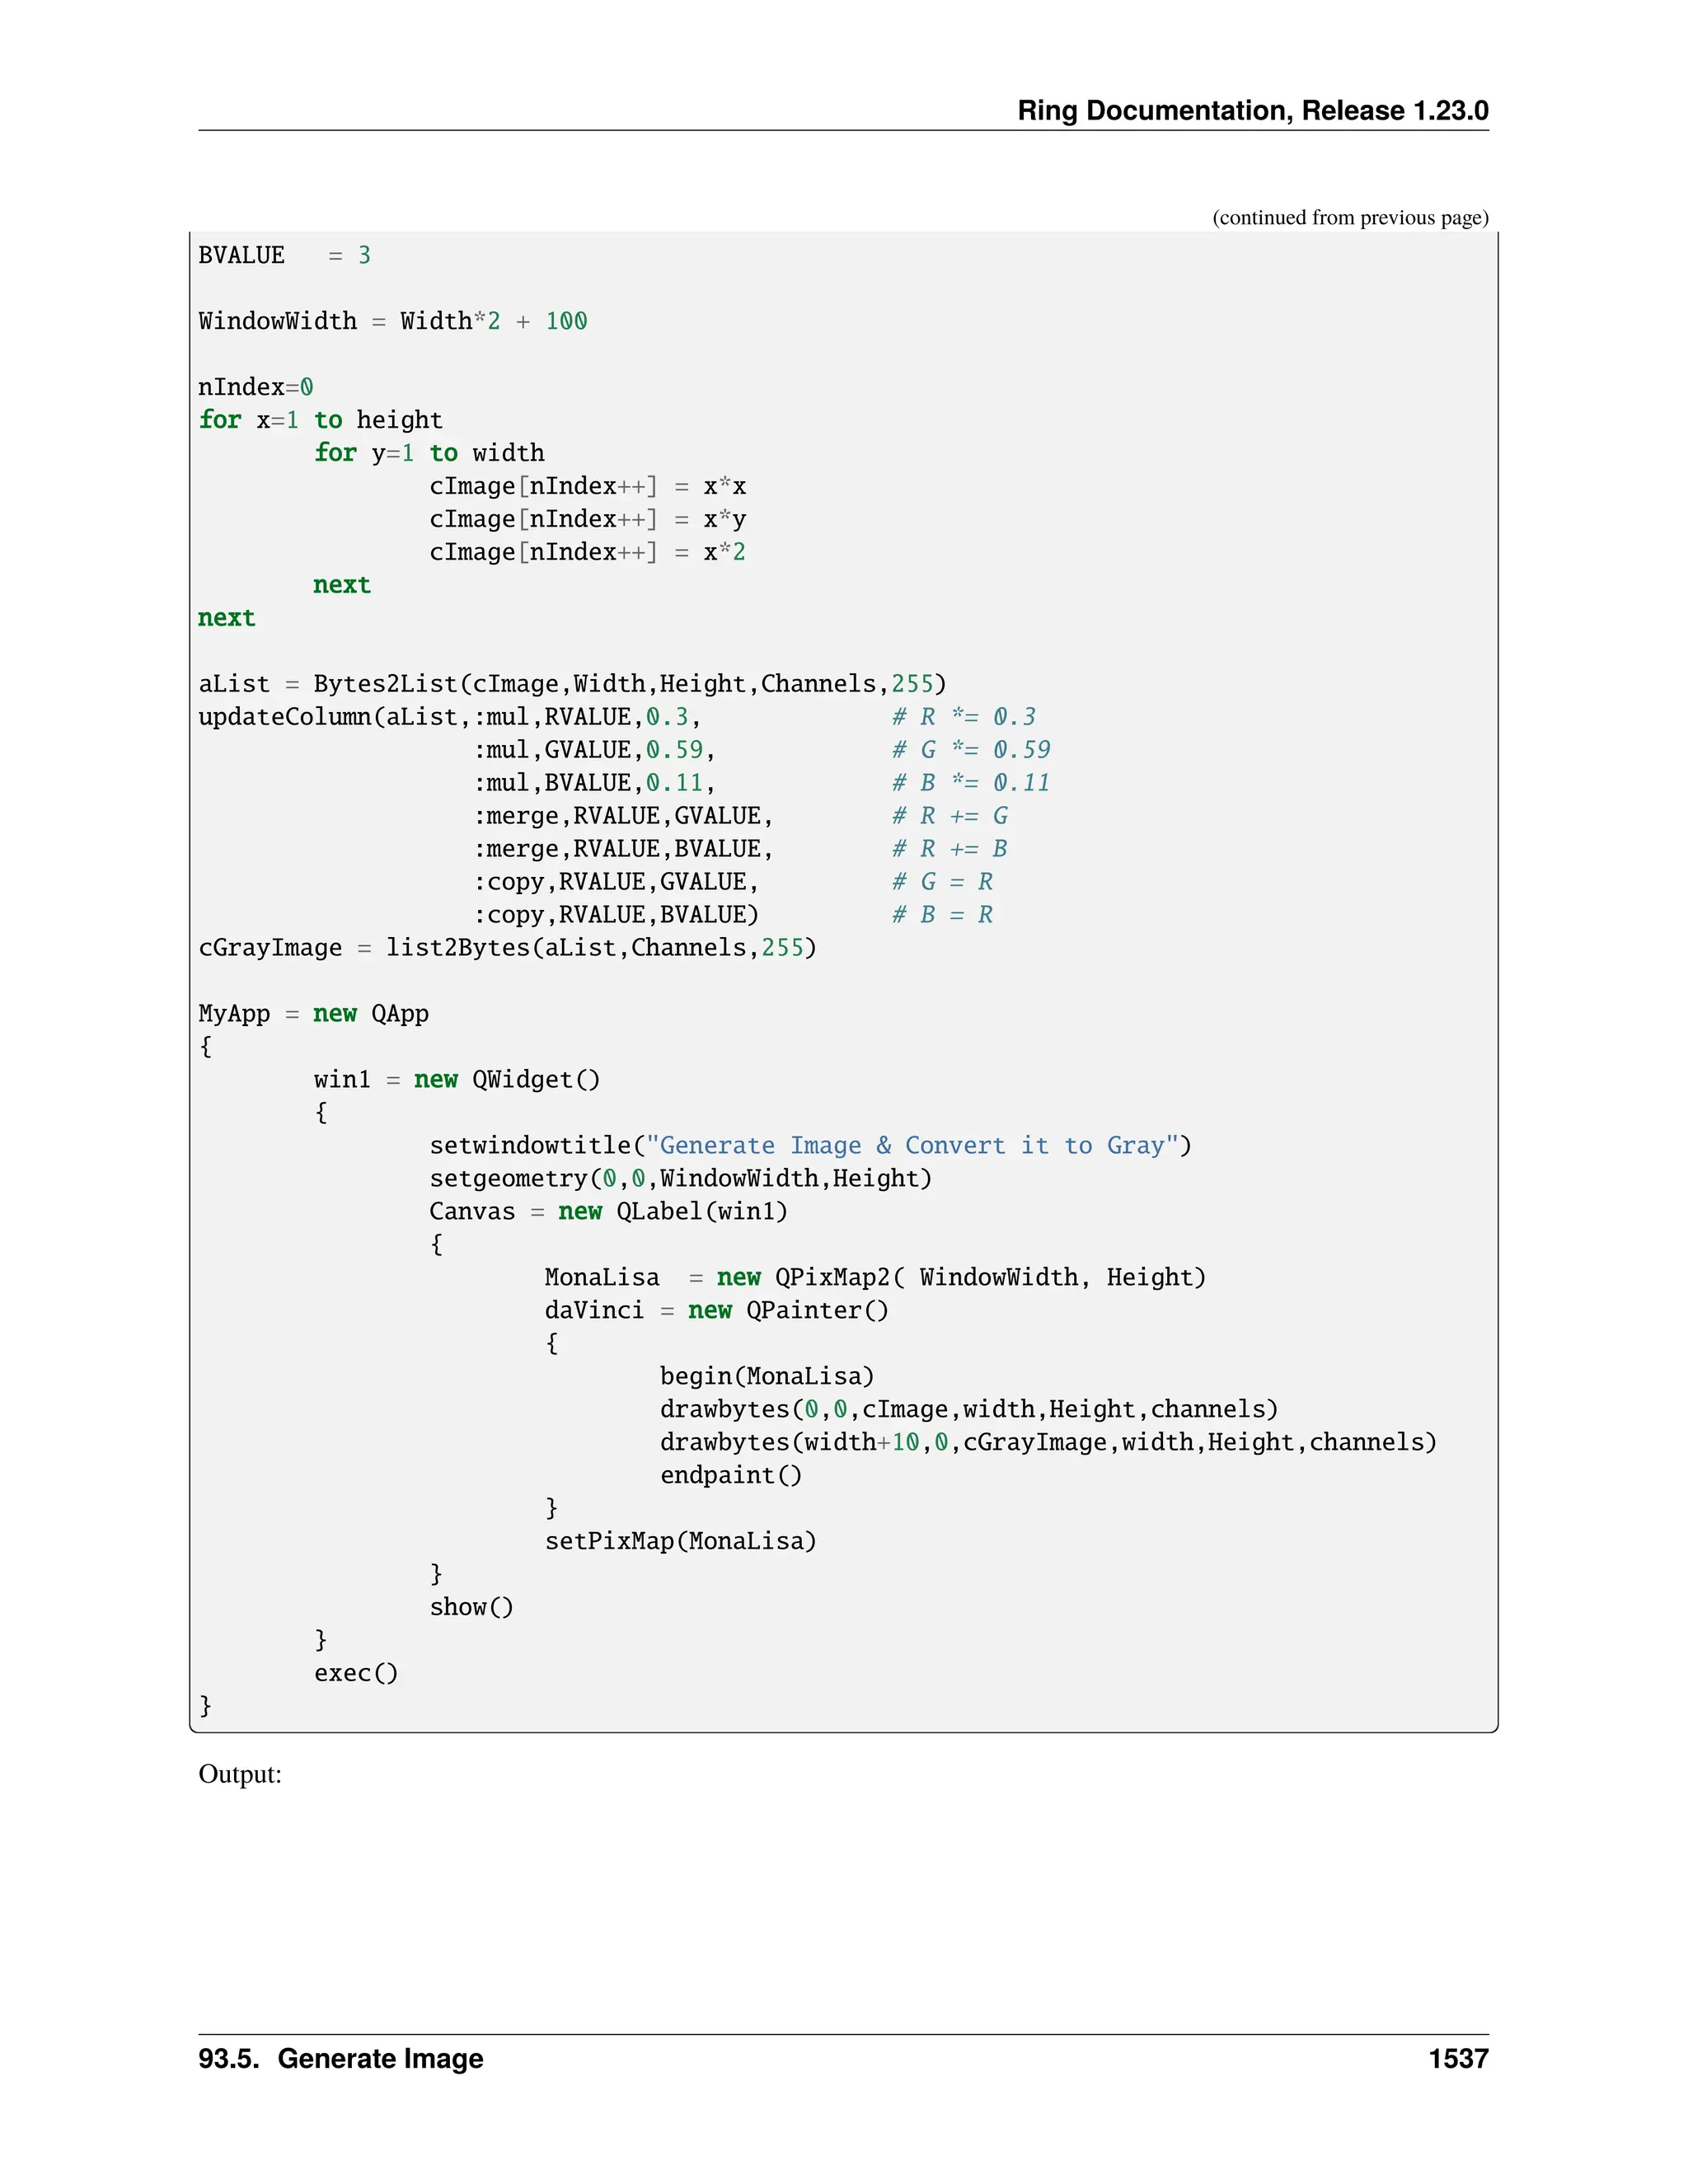Click the line 'for y=1 to width'

point(429,453)
